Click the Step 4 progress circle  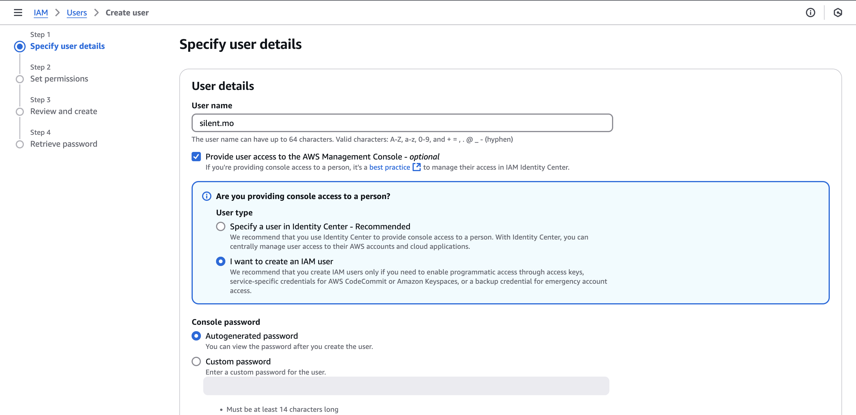(20, 144)
